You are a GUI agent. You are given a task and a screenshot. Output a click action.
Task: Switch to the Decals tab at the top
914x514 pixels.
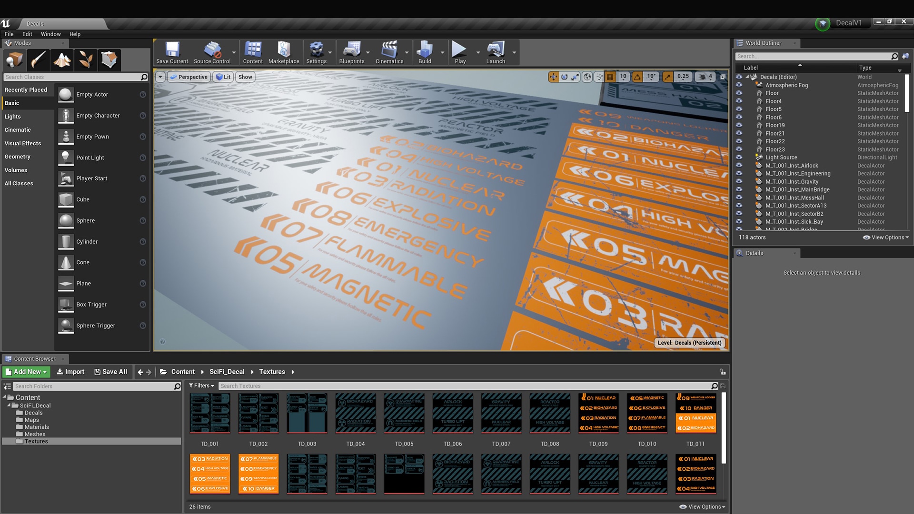pos(35,23)
